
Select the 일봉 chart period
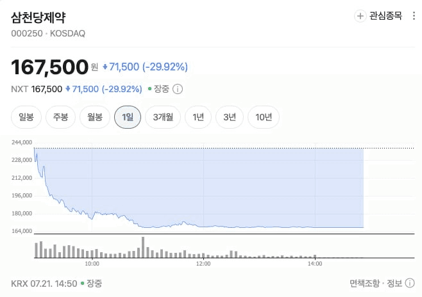tap(26, 117)
